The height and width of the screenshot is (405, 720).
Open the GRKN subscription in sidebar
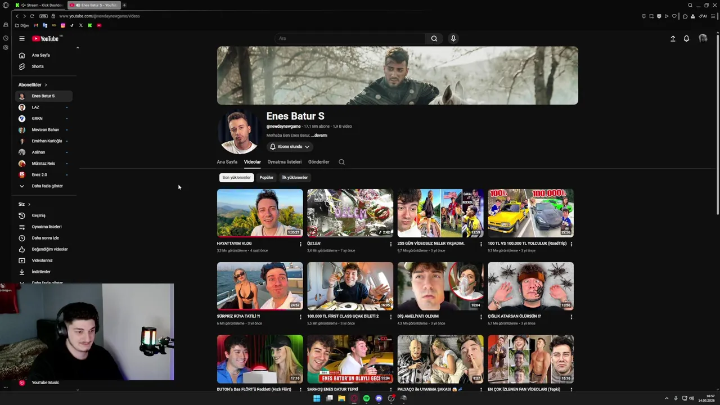44,119
